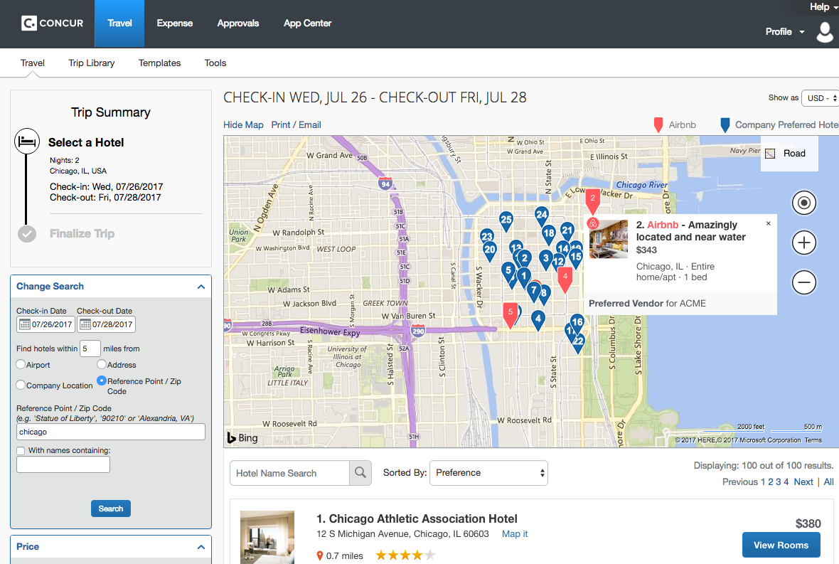
Task: Select blue hotel pin number 24
Action: tap(542, 216)
